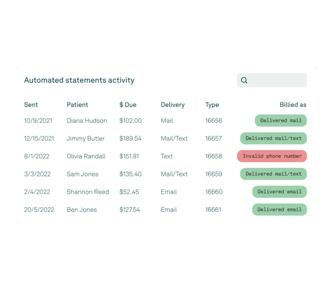Click the Invalid phone number status badge
The height and width of the screenshot is (290, 333).
(272, 156)
